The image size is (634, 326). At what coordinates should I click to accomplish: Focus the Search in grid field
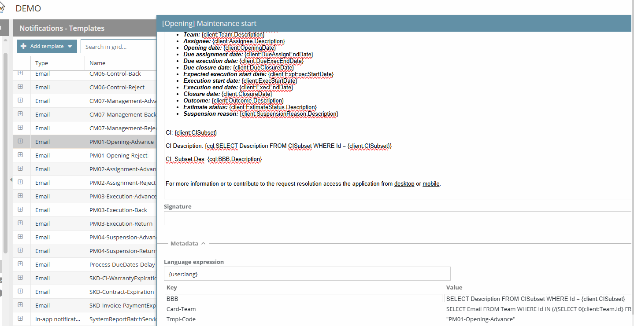119,47
